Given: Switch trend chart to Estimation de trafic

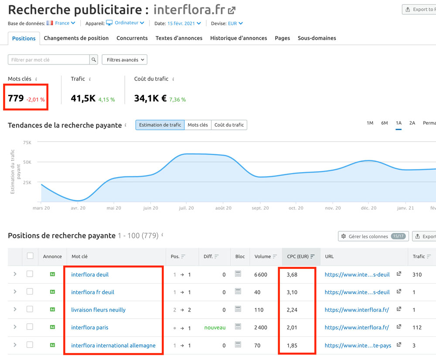Looking at the screenshot, I should 160,125.
